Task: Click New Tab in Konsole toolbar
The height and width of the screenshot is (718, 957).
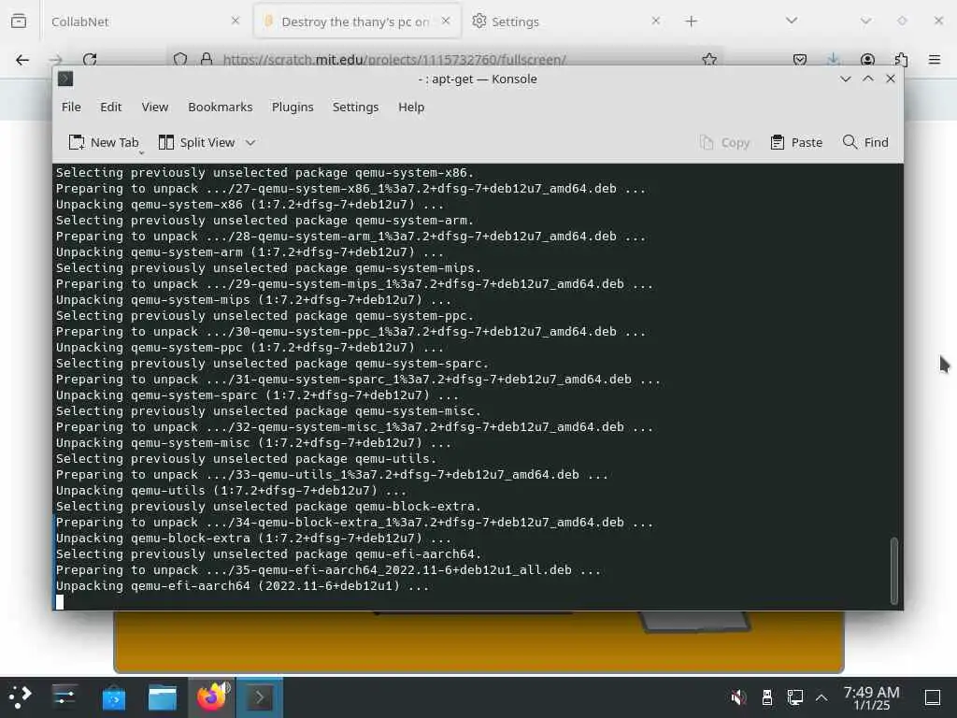Action: point(103,142)
